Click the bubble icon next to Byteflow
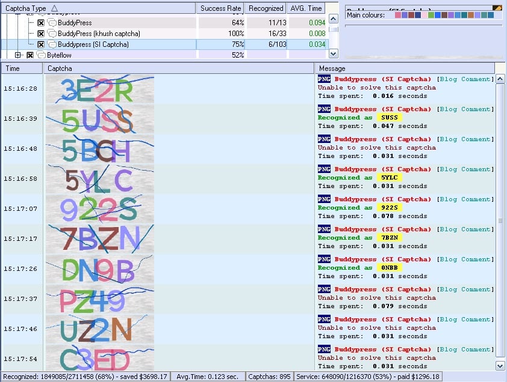Viewport: 507px width, 382px height. pos(41,55)
